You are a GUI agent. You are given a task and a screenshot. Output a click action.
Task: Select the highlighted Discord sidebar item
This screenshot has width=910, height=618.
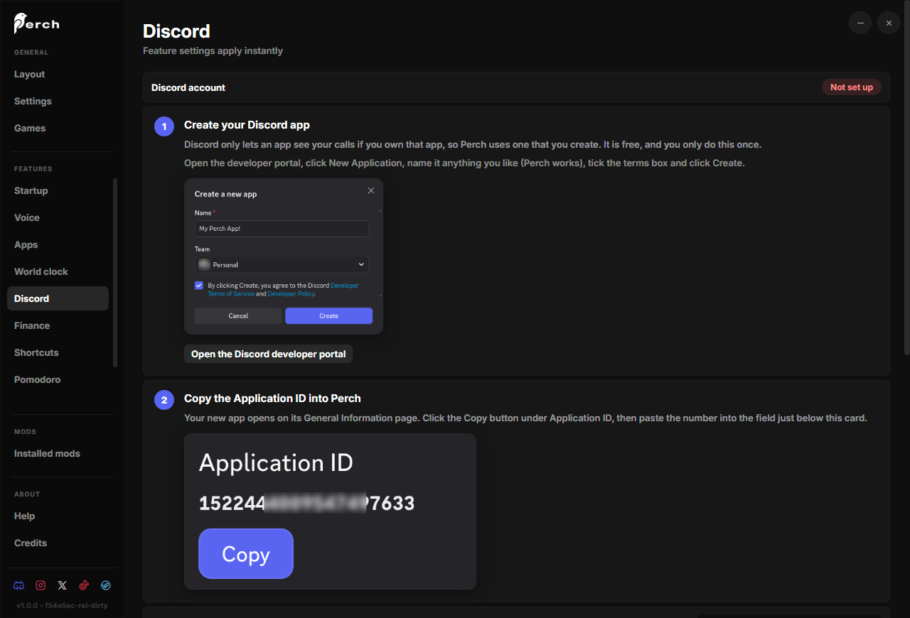click(x=58, y=298)
